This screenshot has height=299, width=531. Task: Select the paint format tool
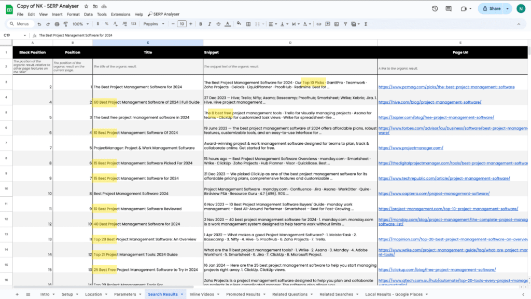pyautogui.click(x=66, y=24)
